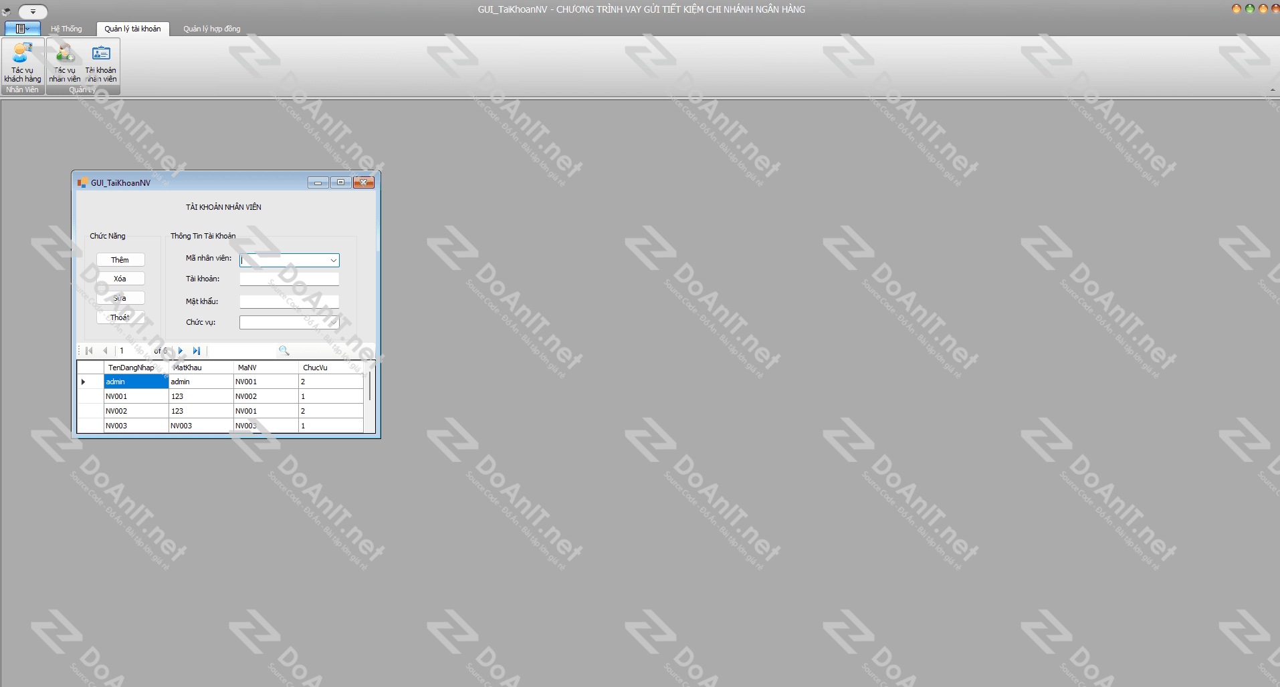Switch to Hệ Thống tab
1280x687 pixels.
(66, 29)
